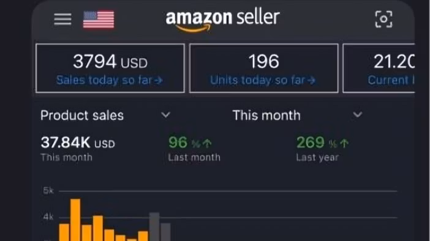Tap the Amazon Seller logo
Viewport: 430px width, 241px height.
click(223, 21)
